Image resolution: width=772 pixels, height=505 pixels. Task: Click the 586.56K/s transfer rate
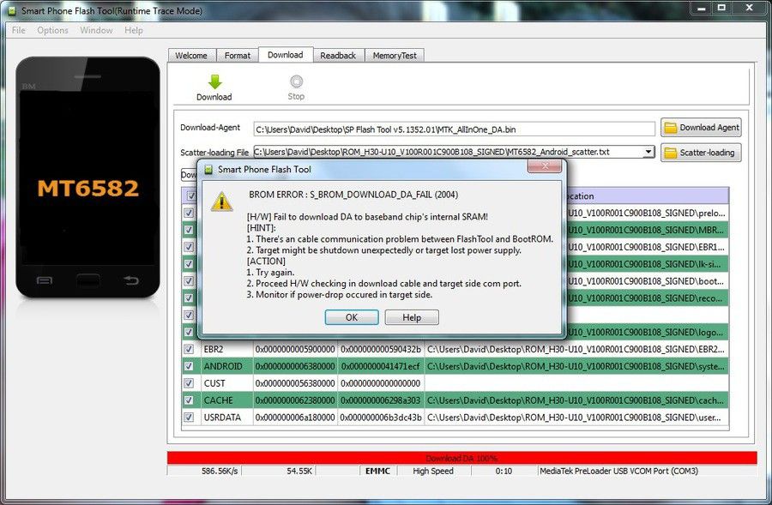coord(220,471)
